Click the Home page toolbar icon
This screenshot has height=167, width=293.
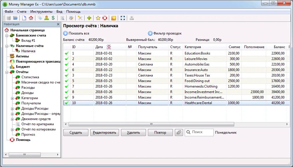tap(31, 18)
